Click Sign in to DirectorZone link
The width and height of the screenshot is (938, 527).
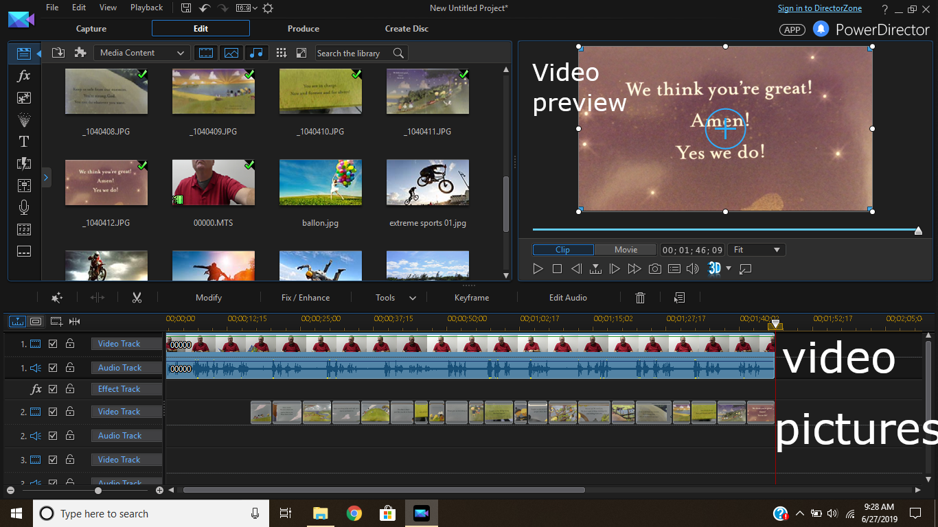(x=819, y=8)
